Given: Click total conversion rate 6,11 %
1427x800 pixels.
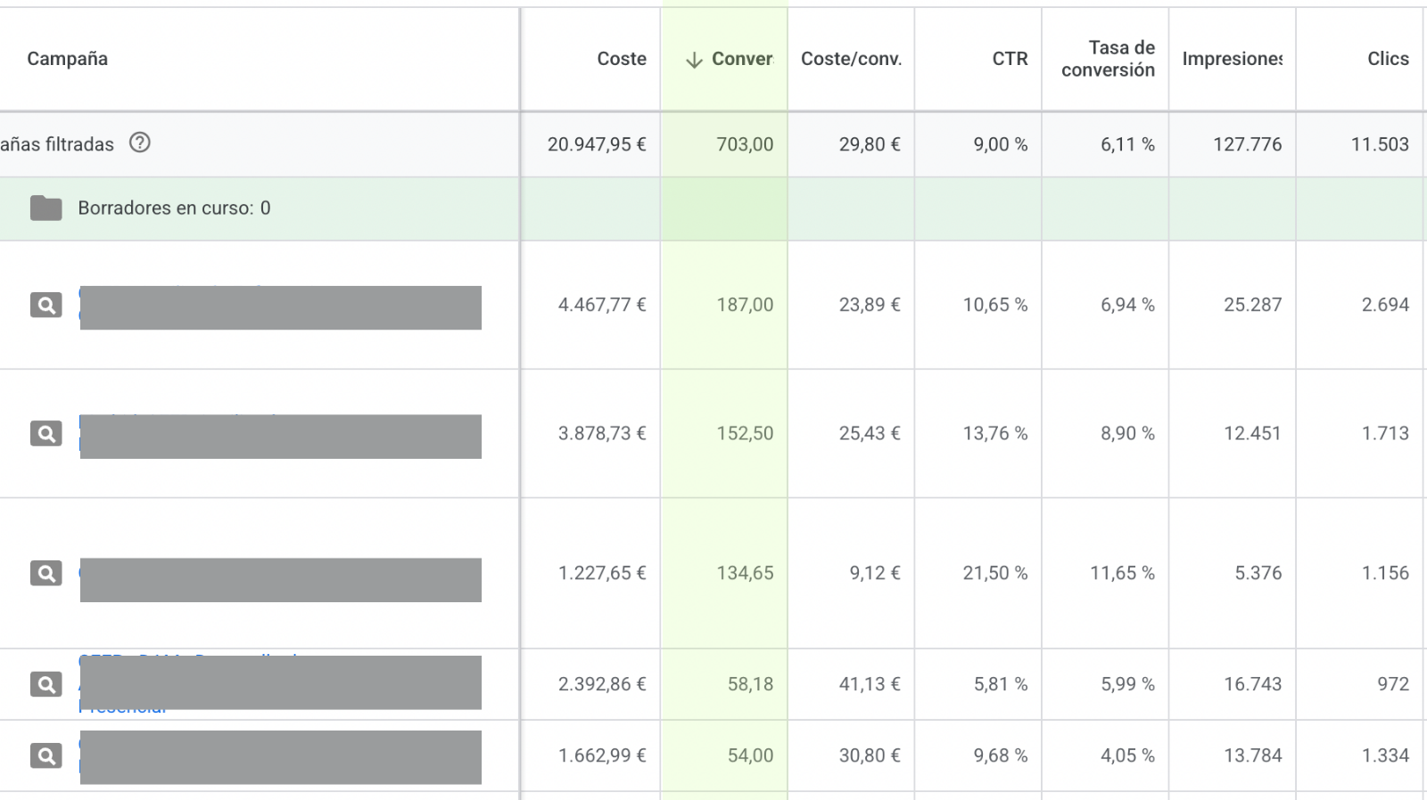Looking at the screenshot, I should [x=1127, y=144].
